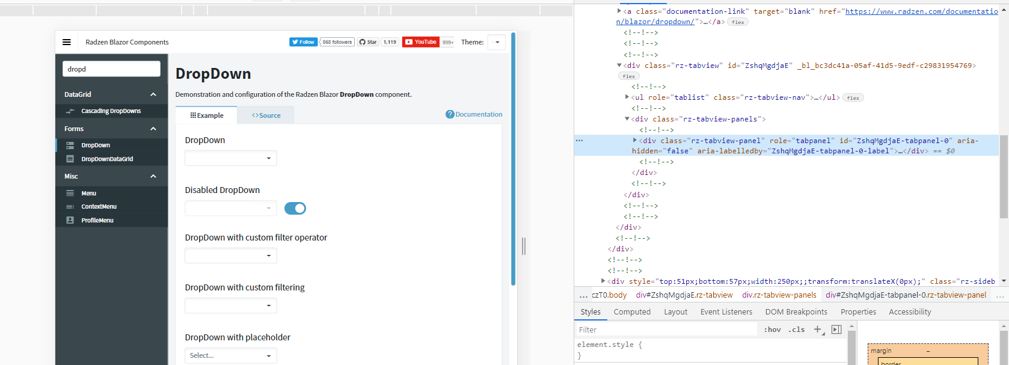1009x365 pixels.
Task: Open the 1,119 GitHub stars count
Action: pos(390,42)
